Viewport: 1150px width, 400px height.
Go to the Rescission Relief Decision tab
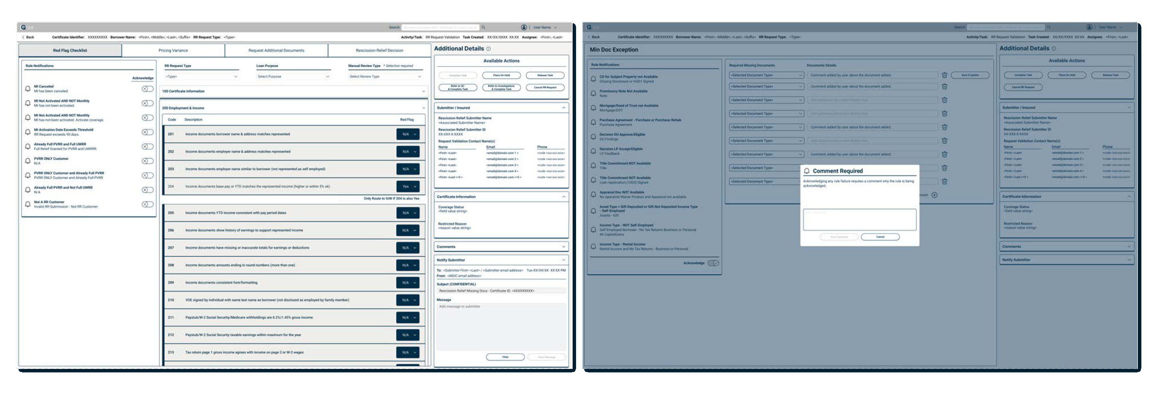pos(379,50)
